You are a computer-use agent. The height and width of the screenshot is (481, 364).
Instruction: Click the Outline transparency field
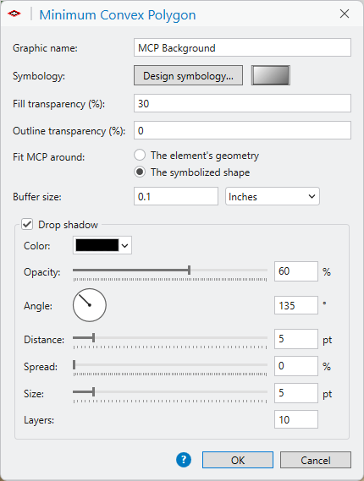pyautogui.click(x=242, y=130)
